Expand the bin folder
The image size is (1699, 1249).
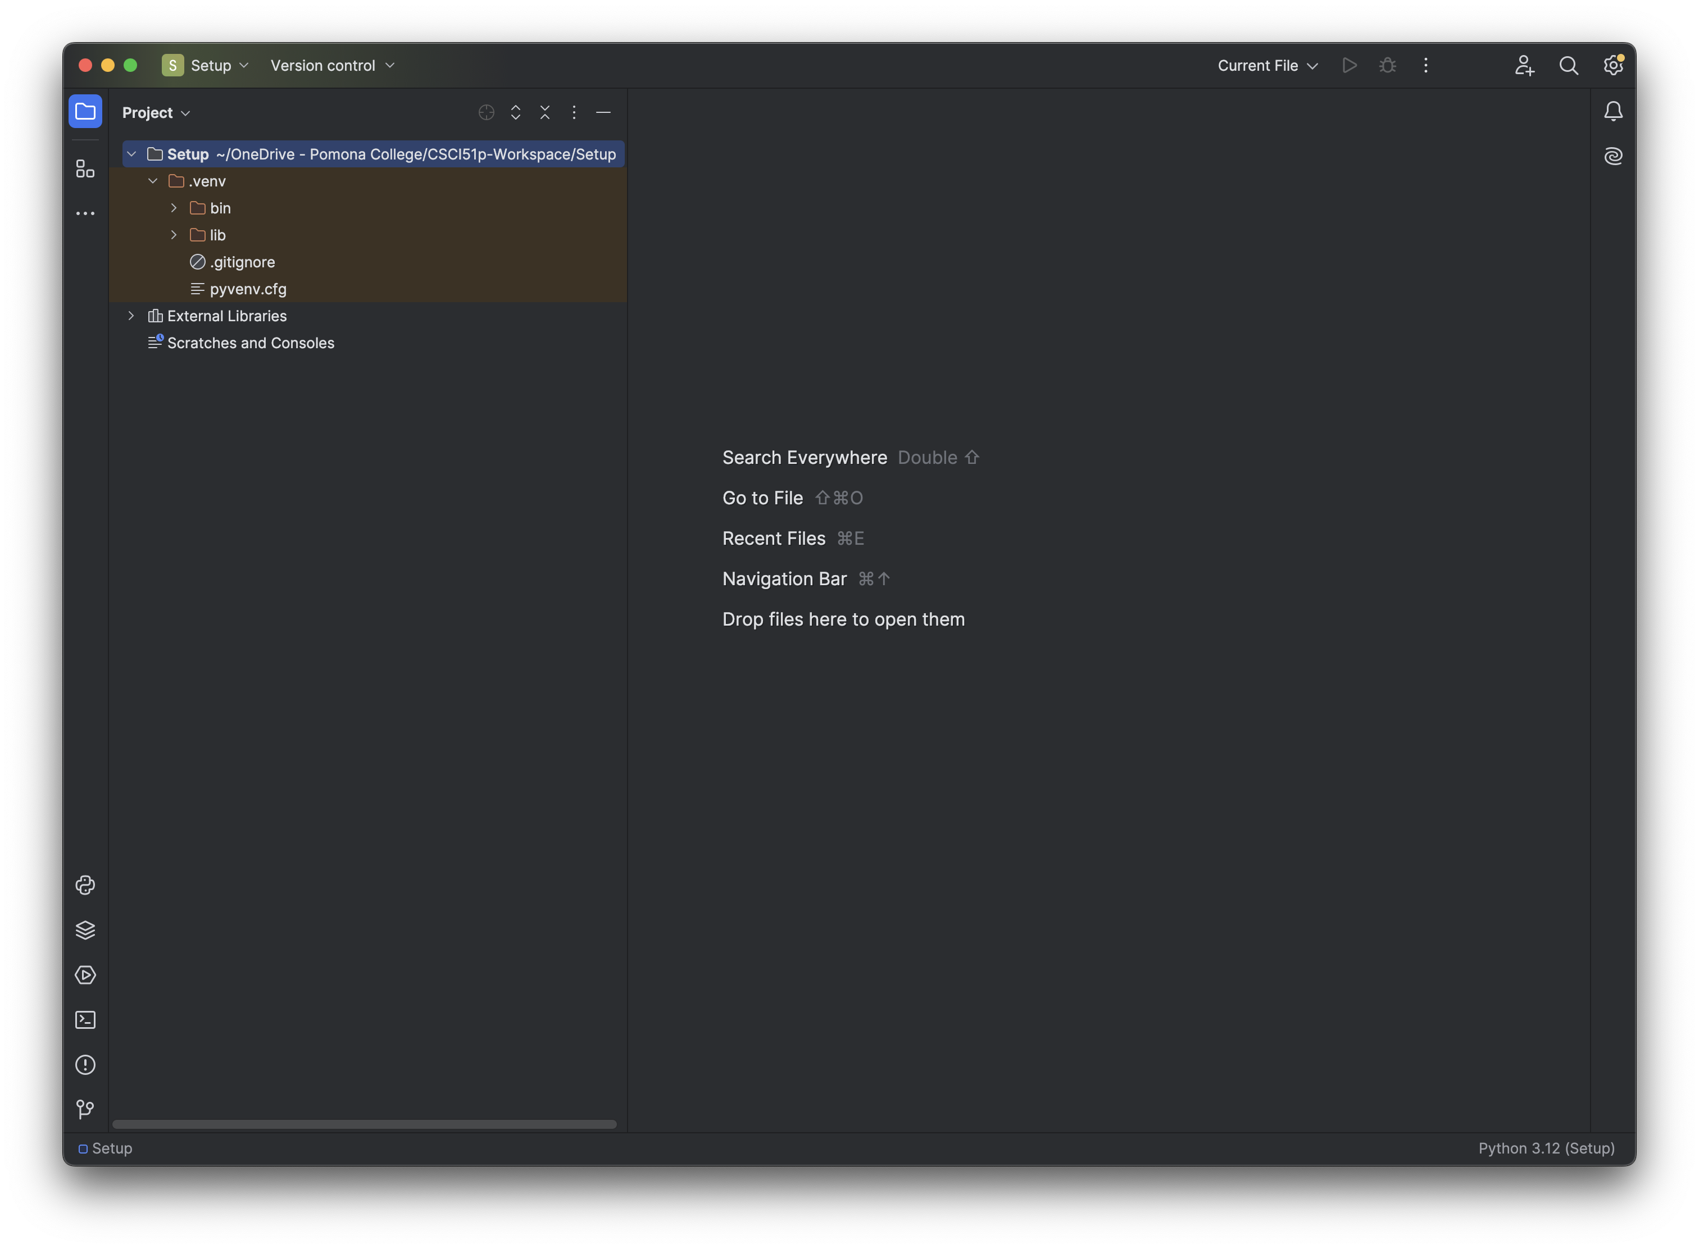point(174,208)
